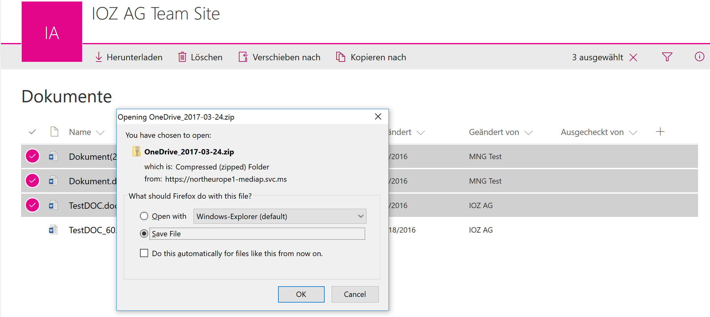The width and height of the screenshot is (710, 317).
Task: Deselect the Dokument(2 row check circle
Action: tap(32, 156)
